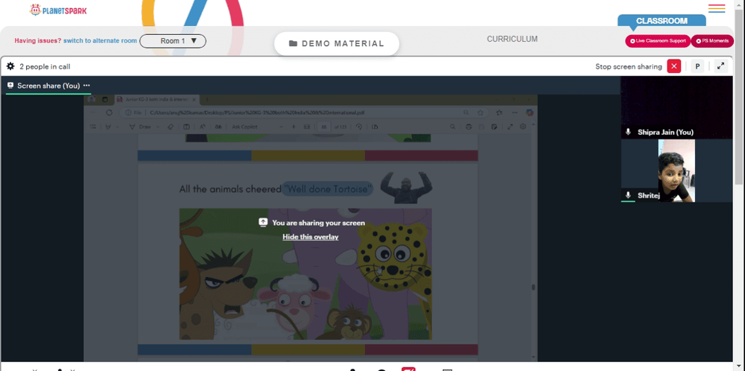This screenshot has width=745, height=371.
Task: Click the Hide this overlay link
Action: coord(310,237)
